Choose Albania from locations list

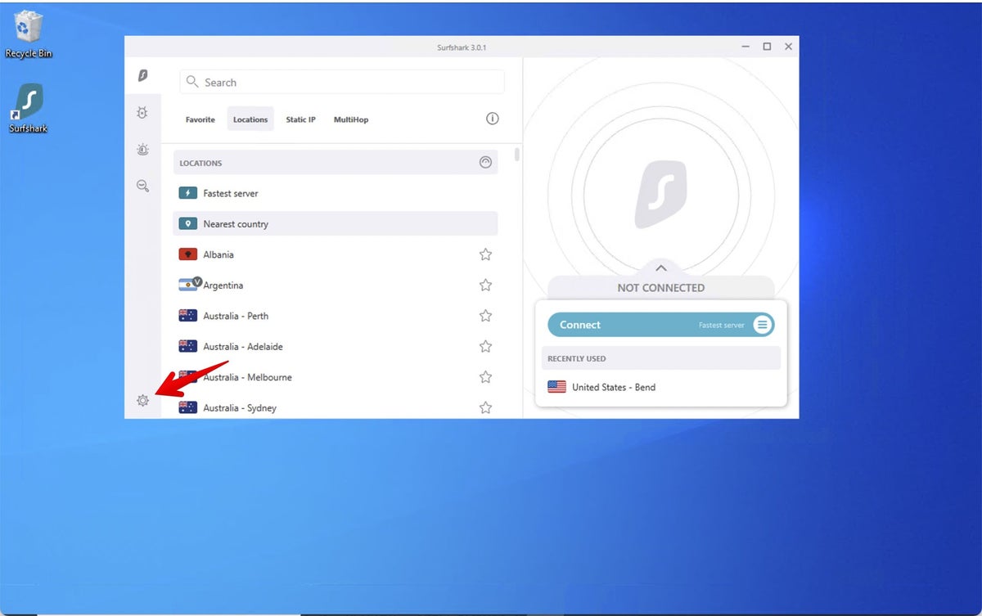pyautogui.click(x=336, y=254)
